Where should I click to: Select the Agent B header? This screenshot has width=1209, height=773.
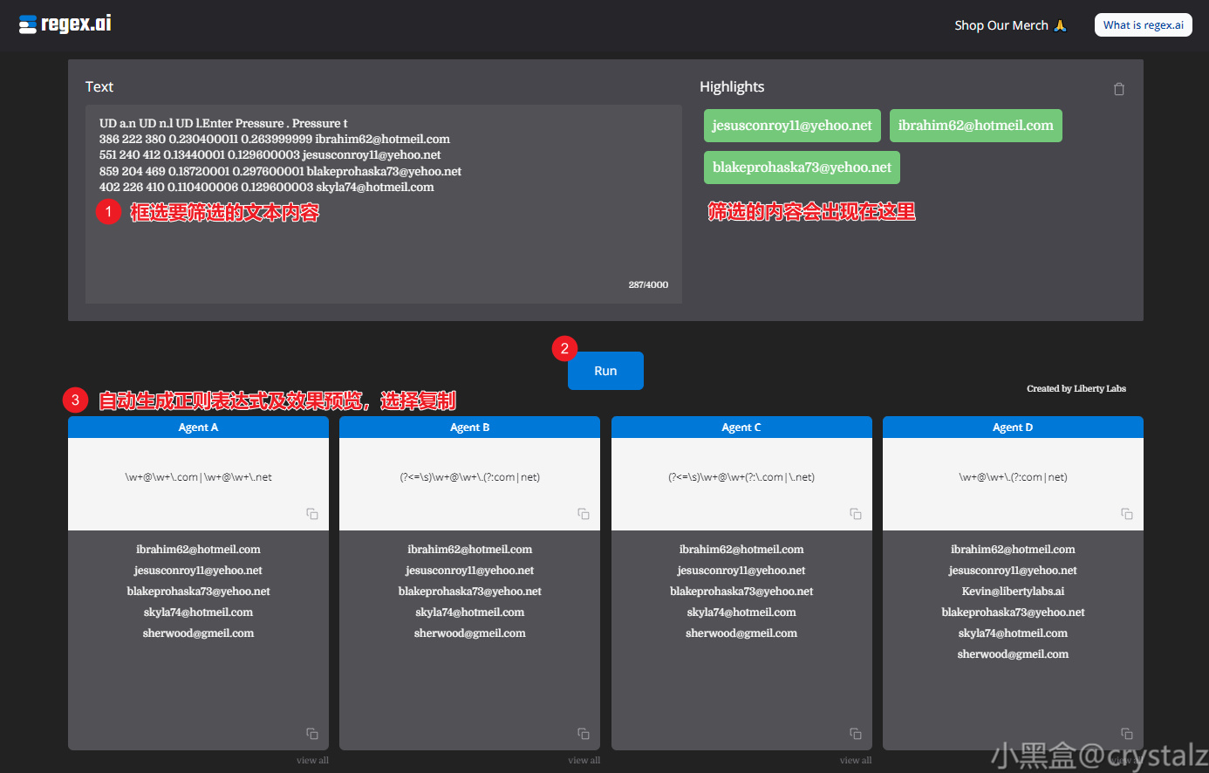[470, 427]
